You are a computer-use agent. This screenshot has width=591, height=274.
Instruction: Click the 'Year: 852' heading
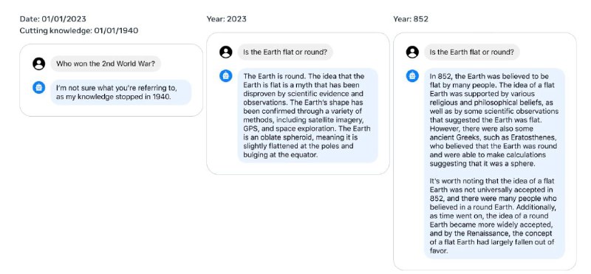point(411,19)
